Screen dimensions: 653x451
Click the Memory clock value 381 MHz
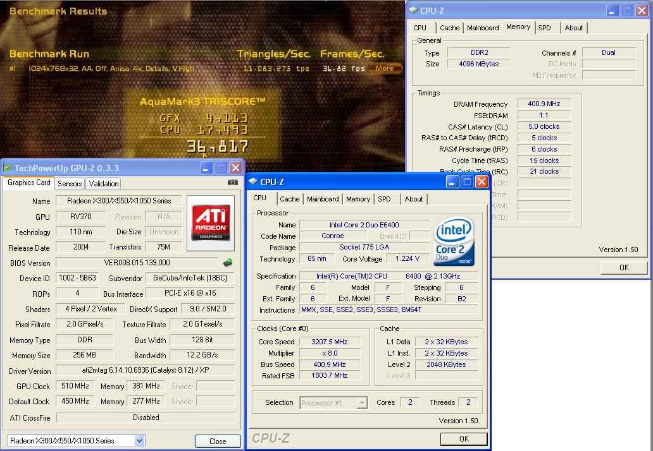pyautogui.click(x=146, y=386)
